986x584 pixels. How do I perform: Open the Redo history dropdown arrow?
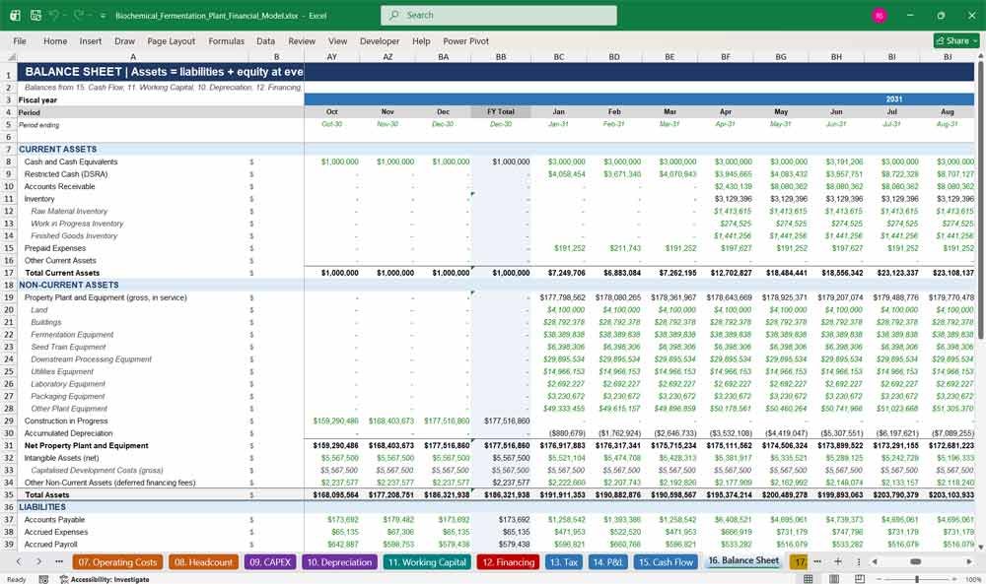click(89, 15)
